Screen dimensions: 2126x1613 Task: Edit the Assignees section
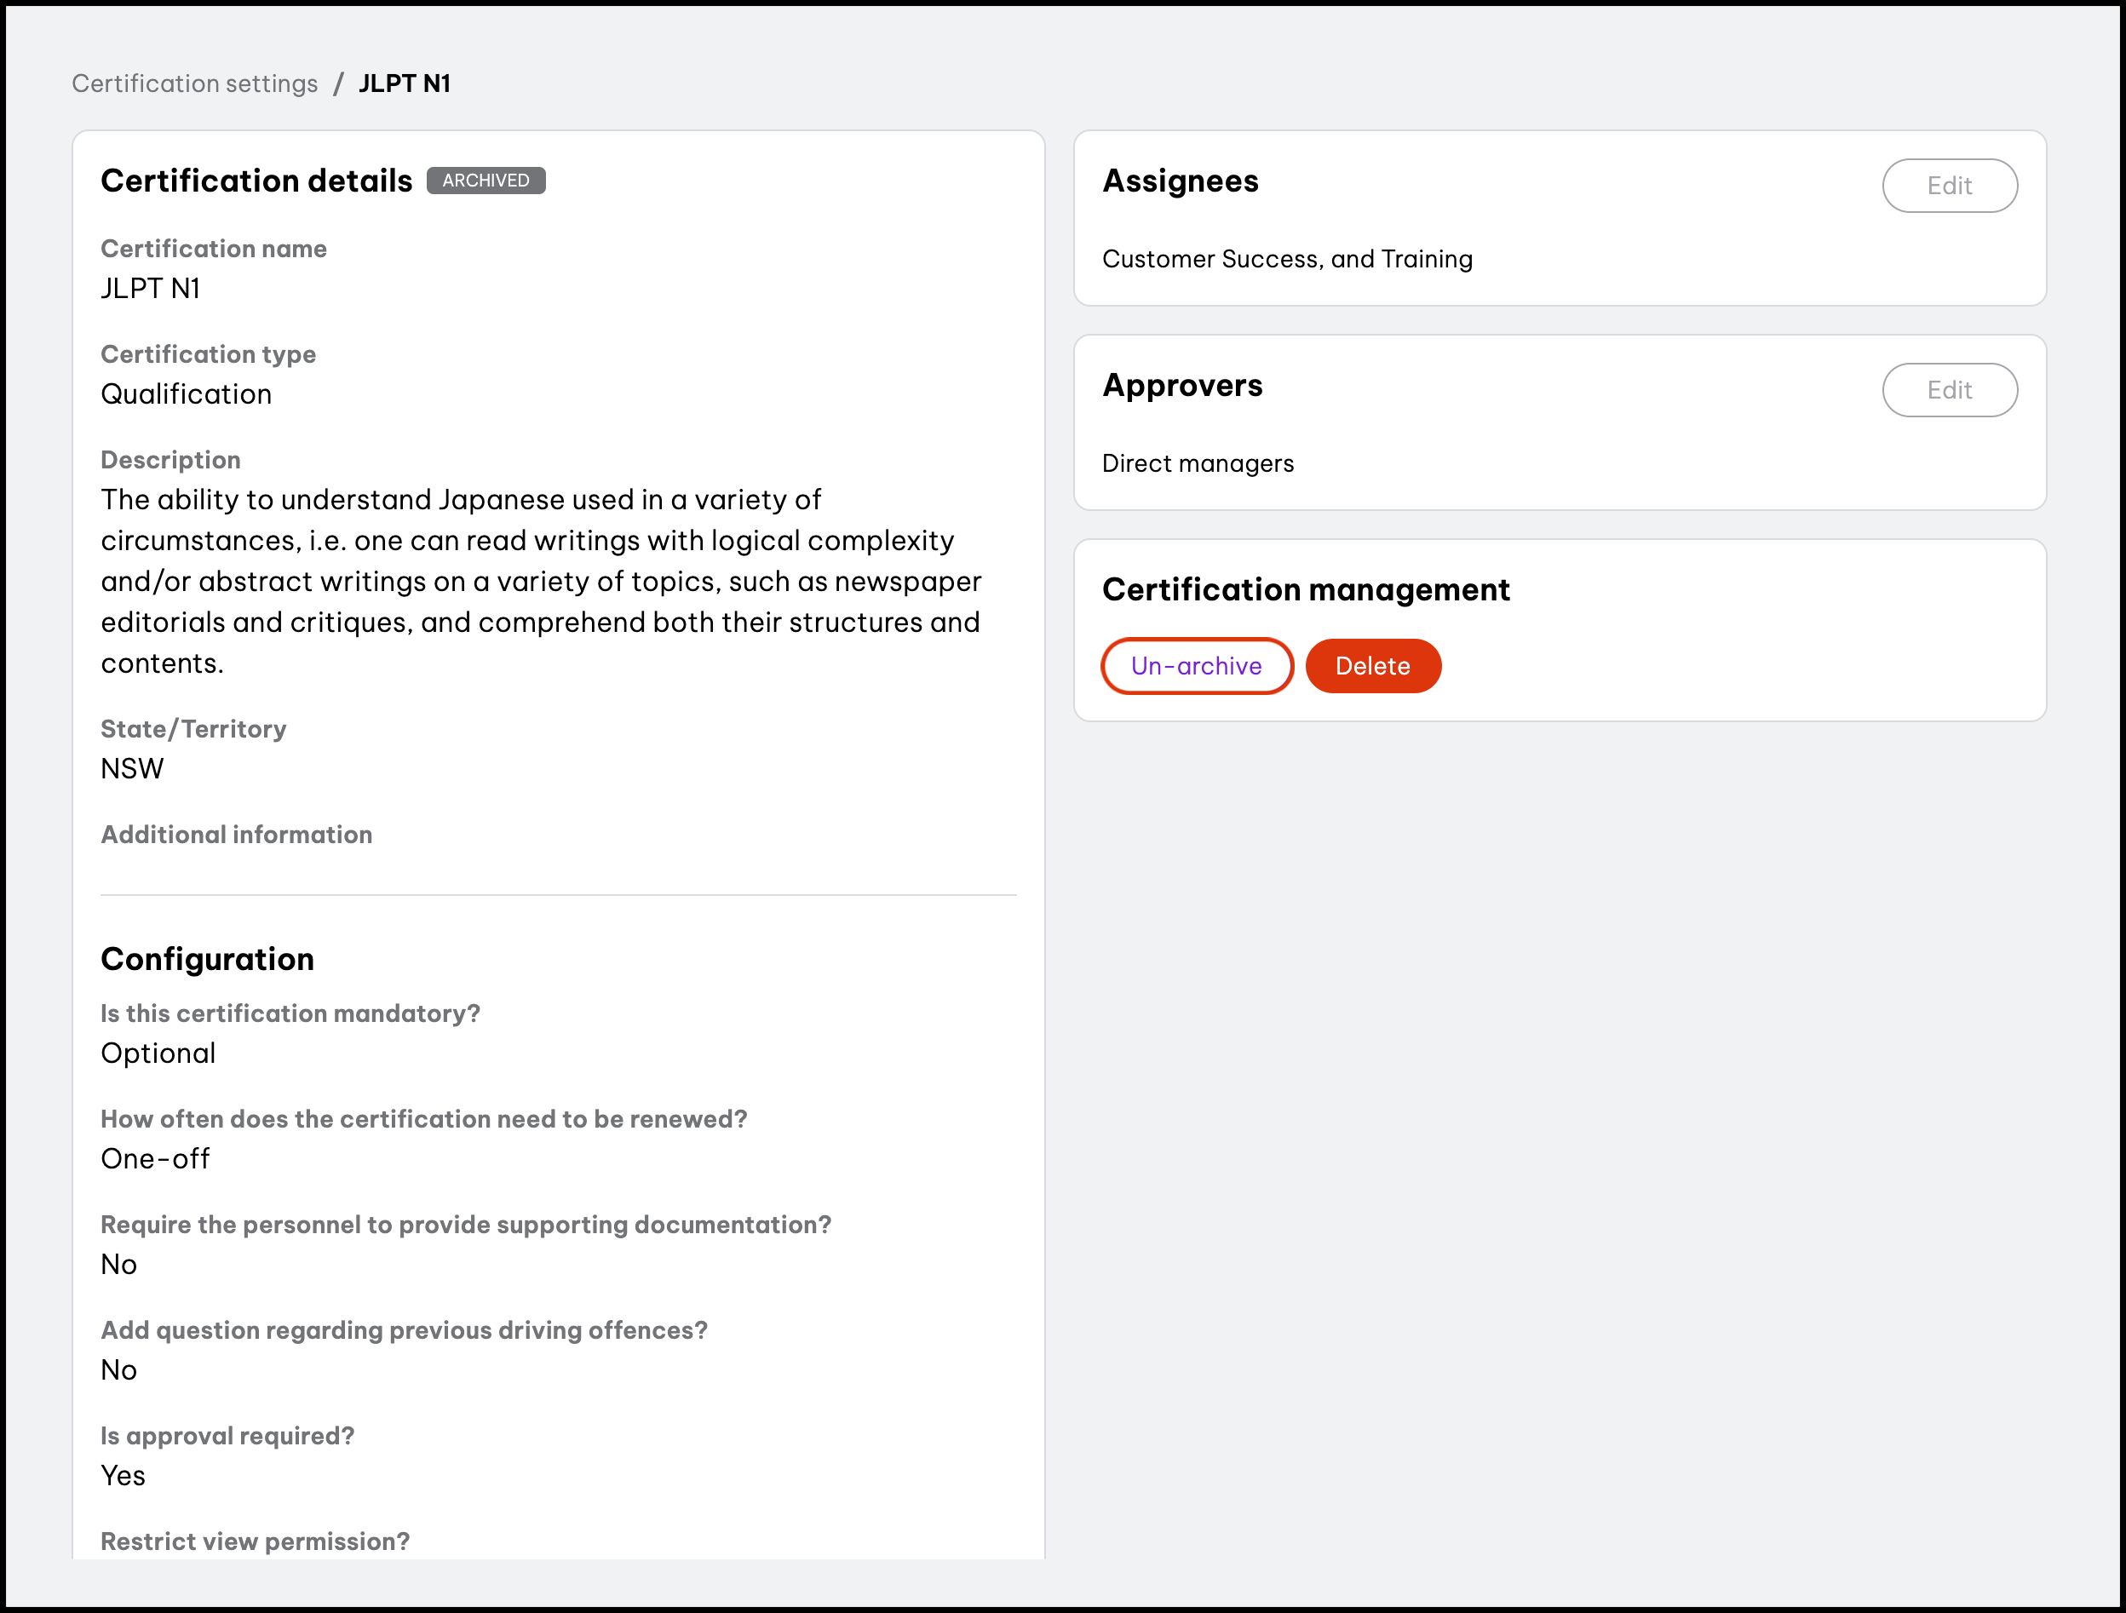pyautogui.click(x=1949, y=186)
